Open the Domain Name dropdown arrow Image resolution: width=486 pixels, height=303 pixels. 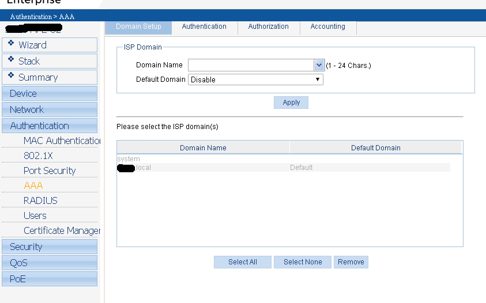tap(318, 65)
